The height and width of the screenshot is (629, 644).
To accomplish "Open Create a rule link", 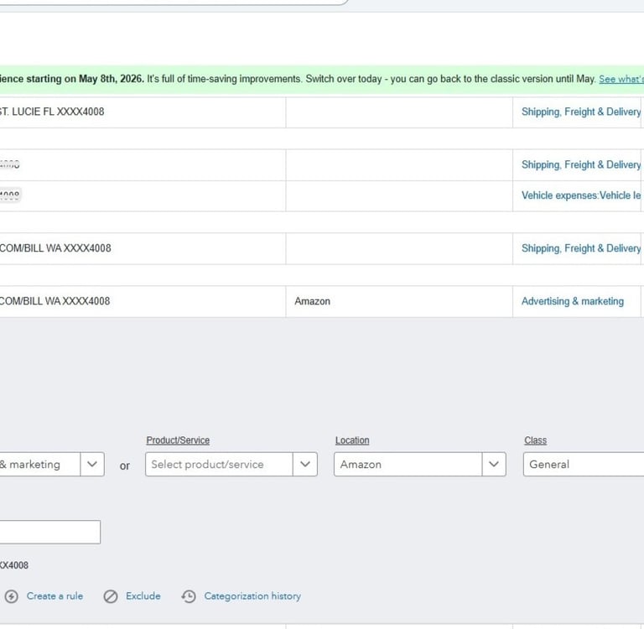I will (x=55, y=595).
